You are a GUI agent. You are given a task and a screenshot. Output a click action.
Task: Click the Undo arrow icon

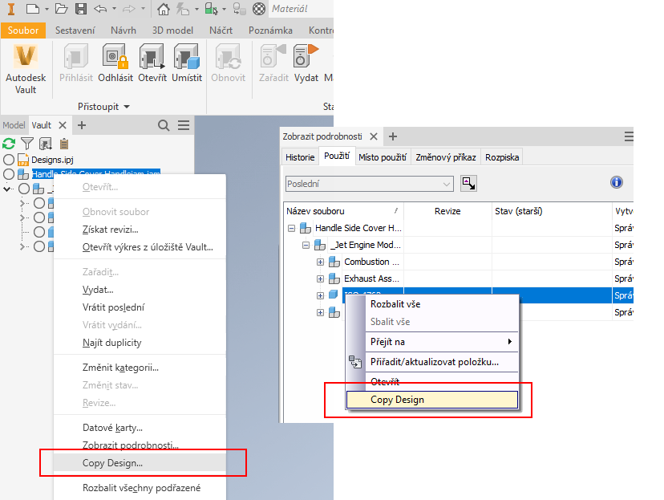(100, 9)
